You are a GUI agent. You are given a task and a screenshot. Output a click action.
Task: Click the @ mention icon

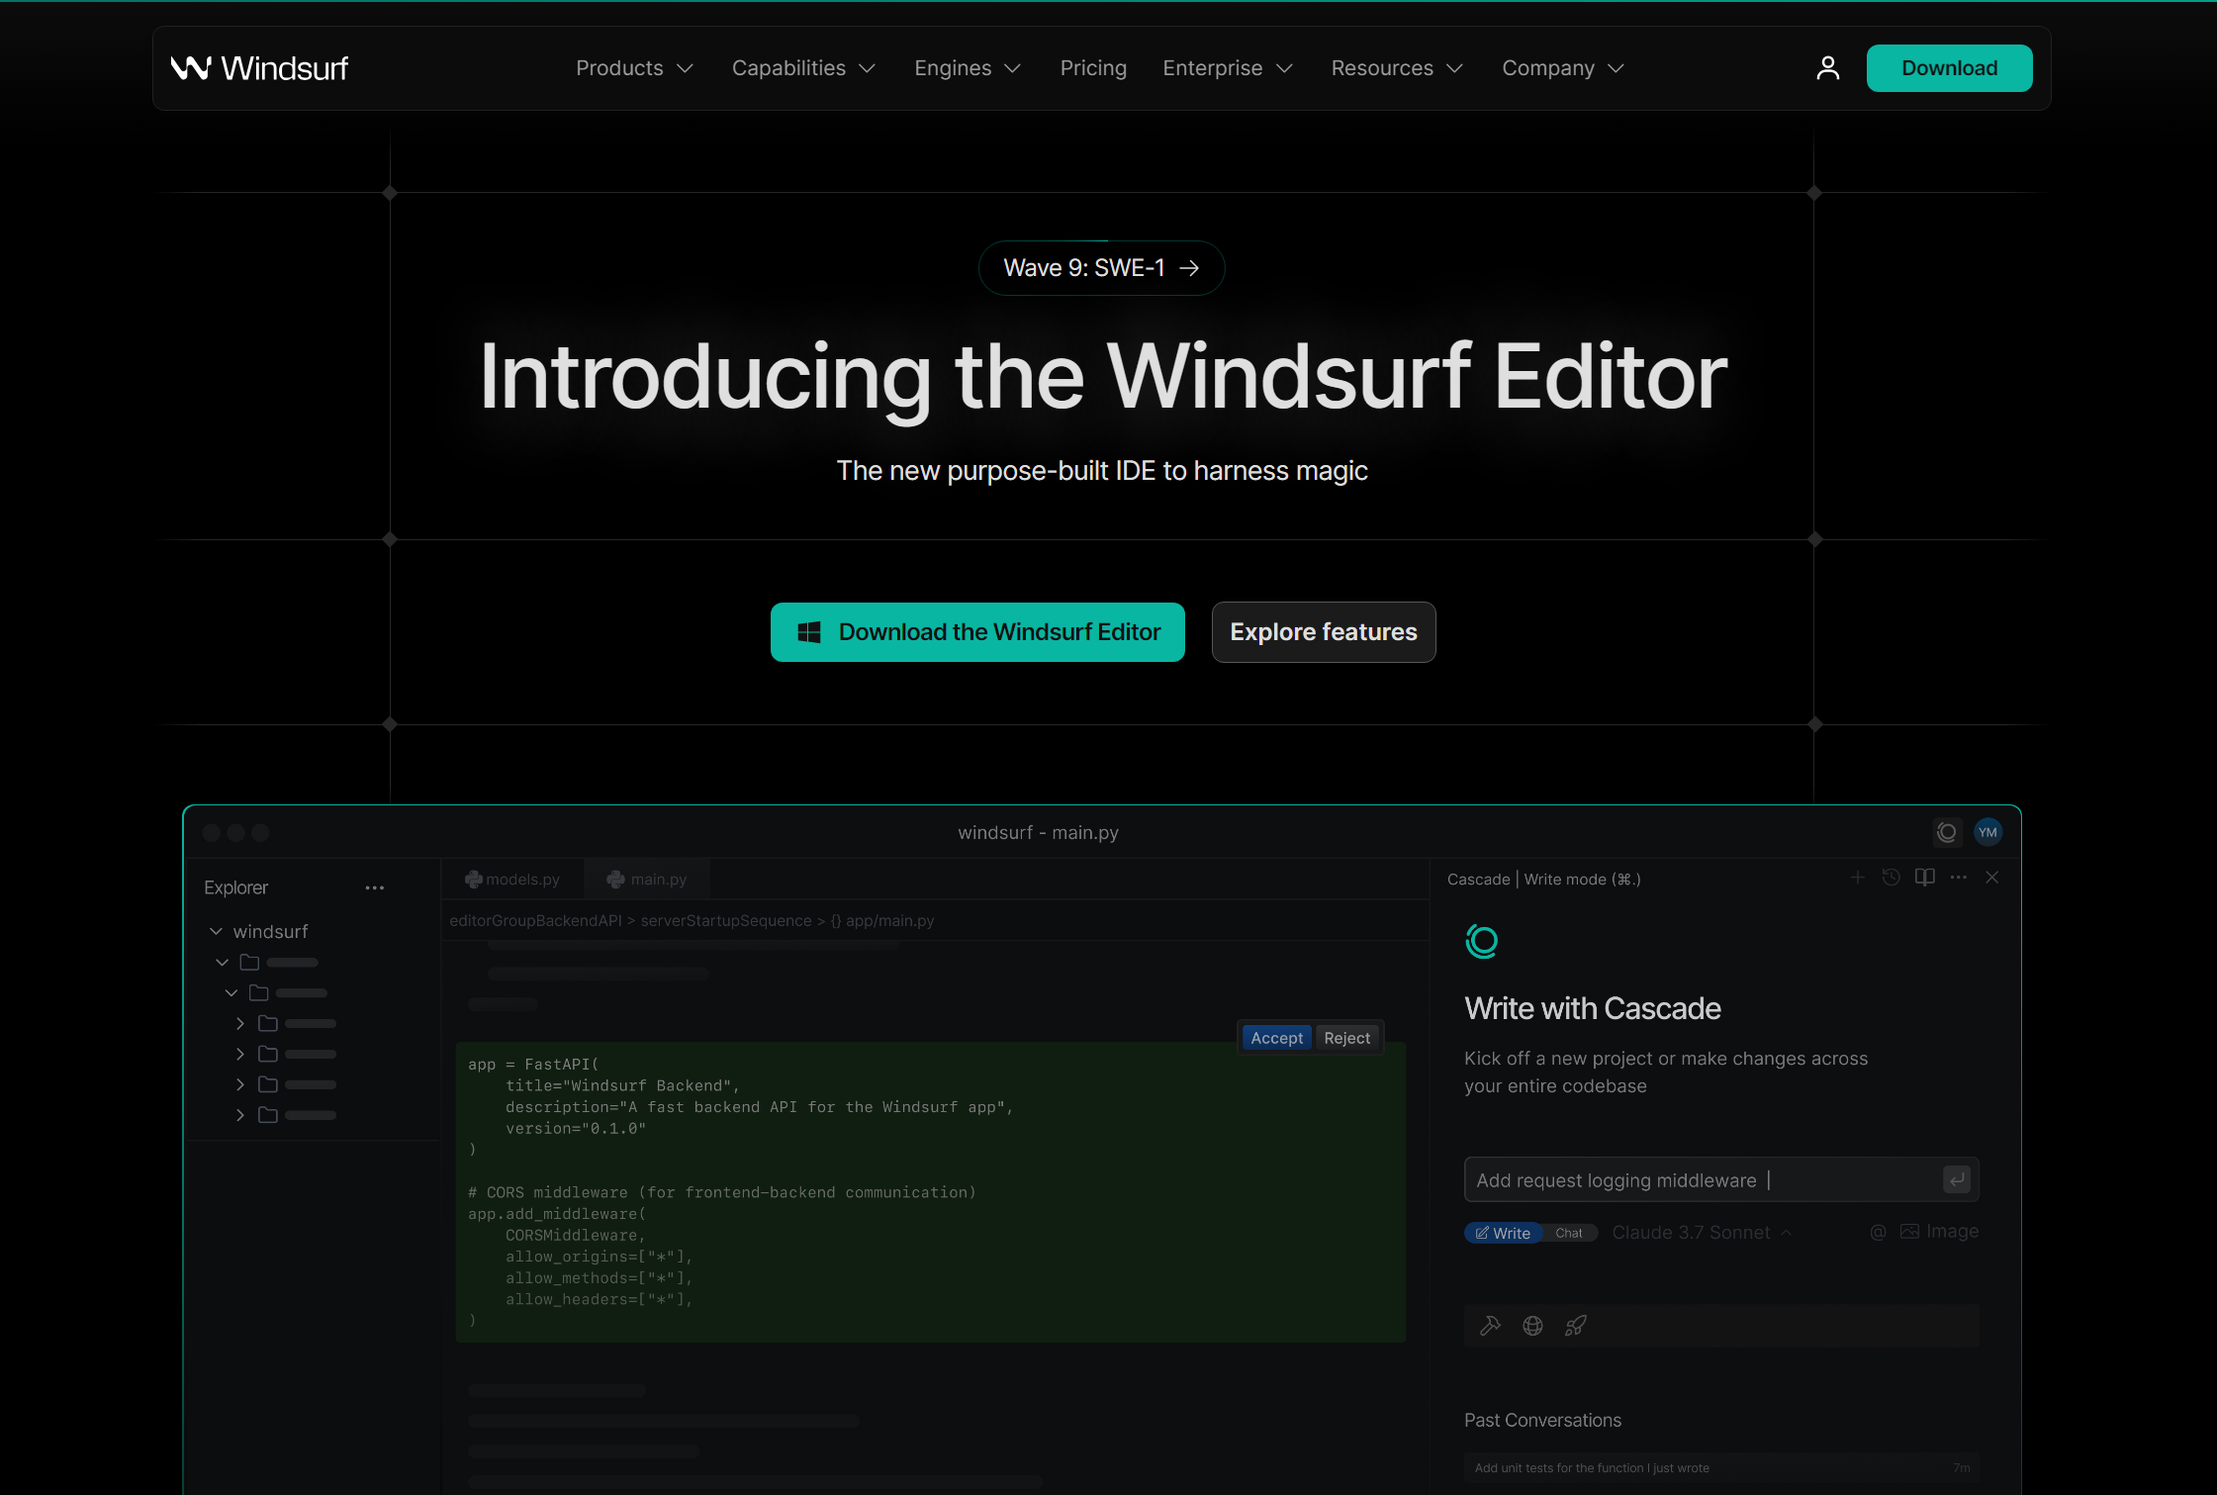[x=1879, y=1232]
